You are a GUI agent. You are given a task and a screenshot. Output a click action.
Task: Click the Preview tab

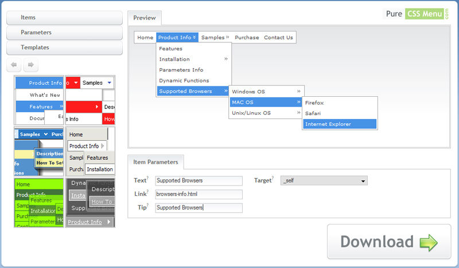tap(145, 18)
